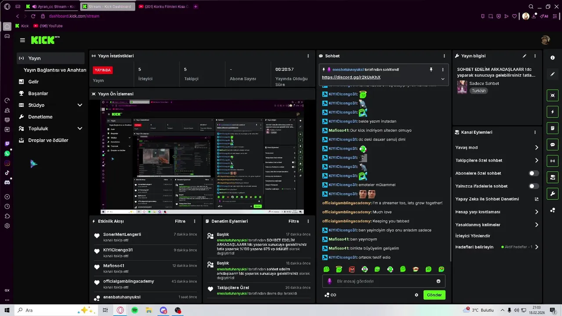This screenshot has height=316, width=562.
Task: Open the three-dot menu of Denetim Eylemleri panel
Action: [308, 221]
